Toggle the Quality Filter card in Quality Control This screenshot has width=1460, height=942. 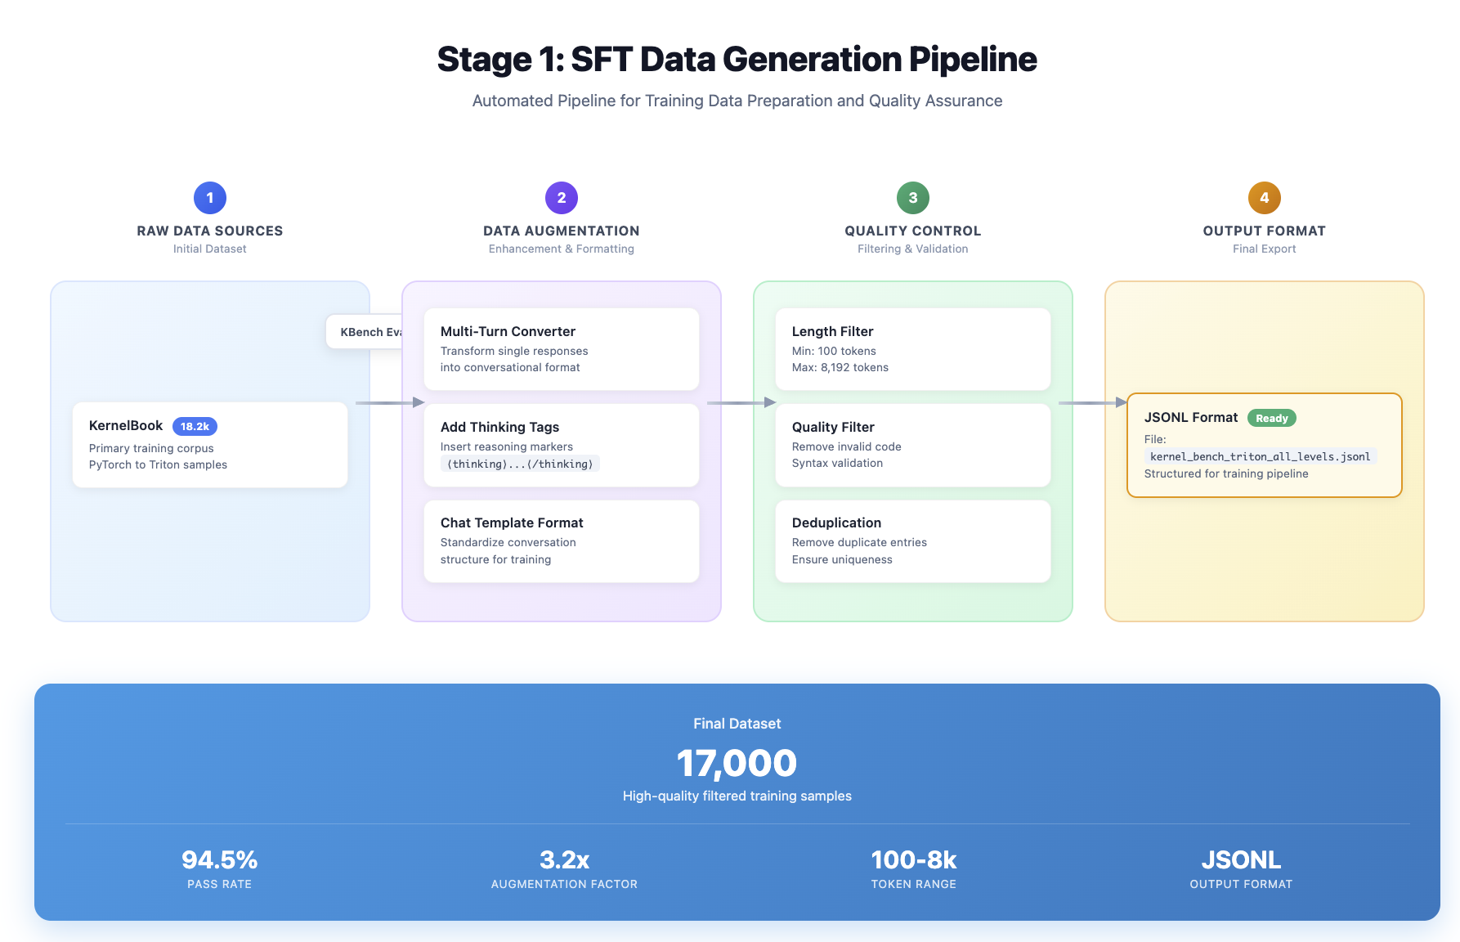tap(912, 445)
